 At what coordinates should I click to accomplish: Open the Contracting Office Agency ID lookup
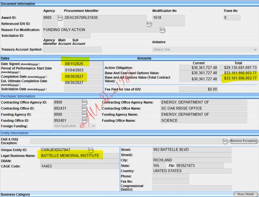[85, 102]
